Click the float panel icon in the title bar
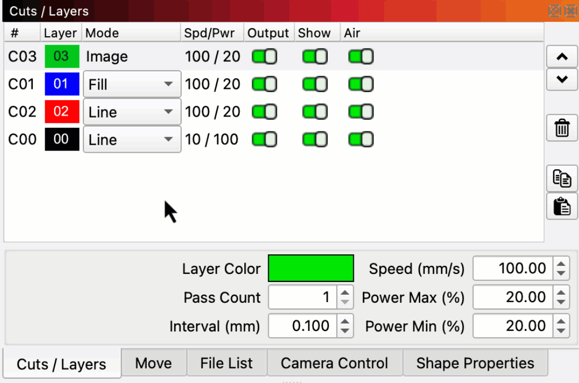 pos(554,11)
